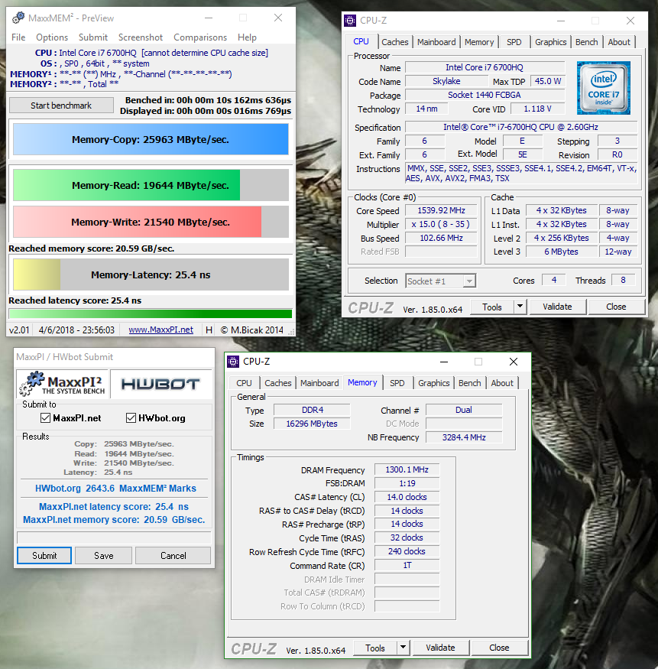Image resolution: width=658 pixels, height=669 pixels.
Task: Select Bench tab in CPU-Z Memory window
Action: click(x=469, y=383)
